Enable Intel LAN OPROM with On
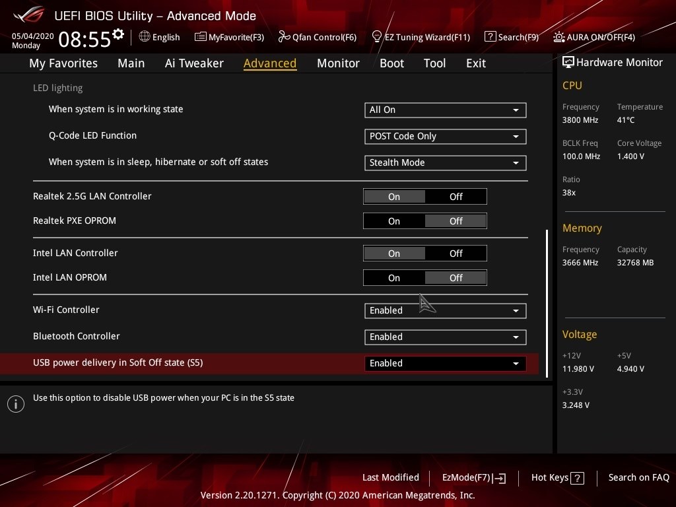 (x=394, y=278)
